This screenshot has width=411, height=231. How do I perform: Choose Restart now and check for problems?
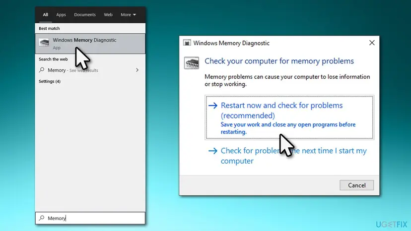[289, 117]
